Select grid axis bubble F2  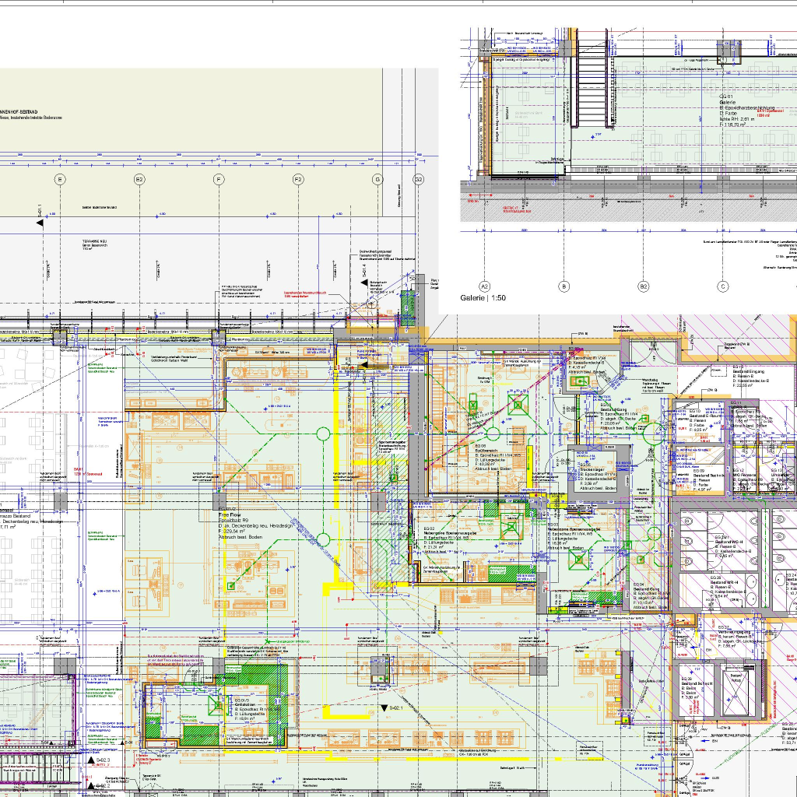click(298, 180)
